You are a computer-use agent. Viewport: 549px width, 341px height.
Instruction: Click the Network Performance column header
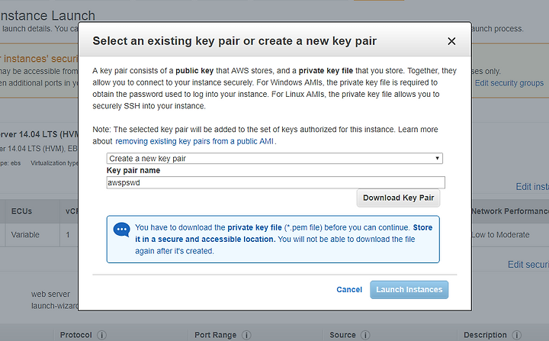pos(510,211)
